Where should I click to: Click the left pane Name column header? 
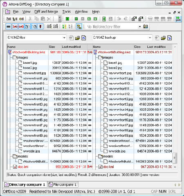[x=28, y=47]
